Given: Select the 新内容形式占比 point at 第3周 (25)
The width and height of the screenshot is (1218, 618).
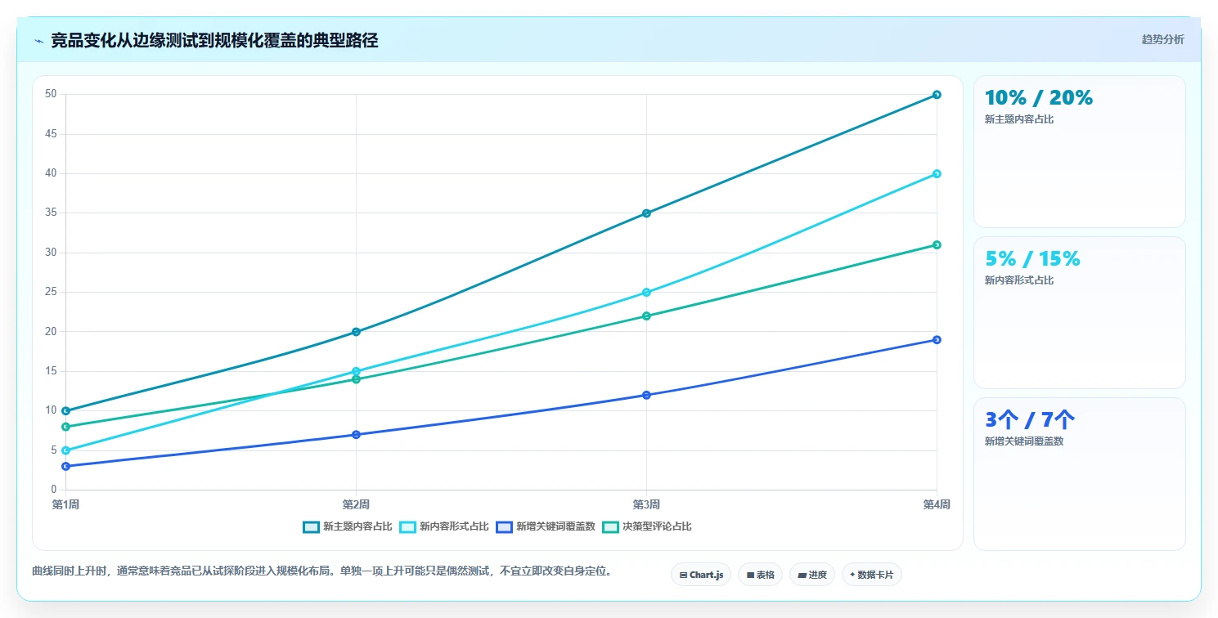Looking at the screenshot, I should pos(646,292).
